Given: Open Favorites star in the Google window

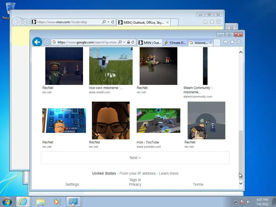Looking at the screenshot, I should click(232, 42).
